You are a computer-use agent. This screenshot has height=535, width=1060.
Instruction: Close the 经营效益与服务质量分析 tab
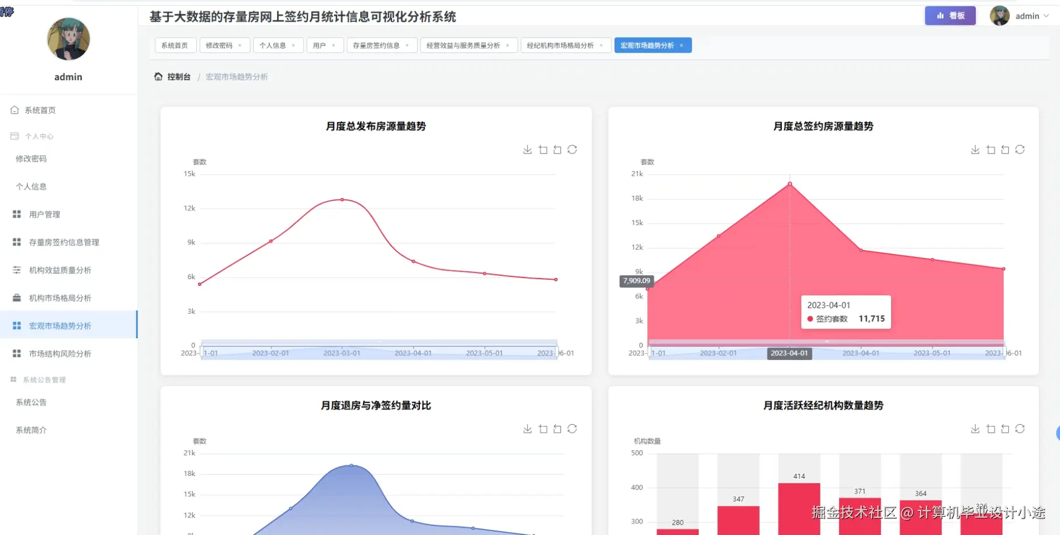coord(508,45)
